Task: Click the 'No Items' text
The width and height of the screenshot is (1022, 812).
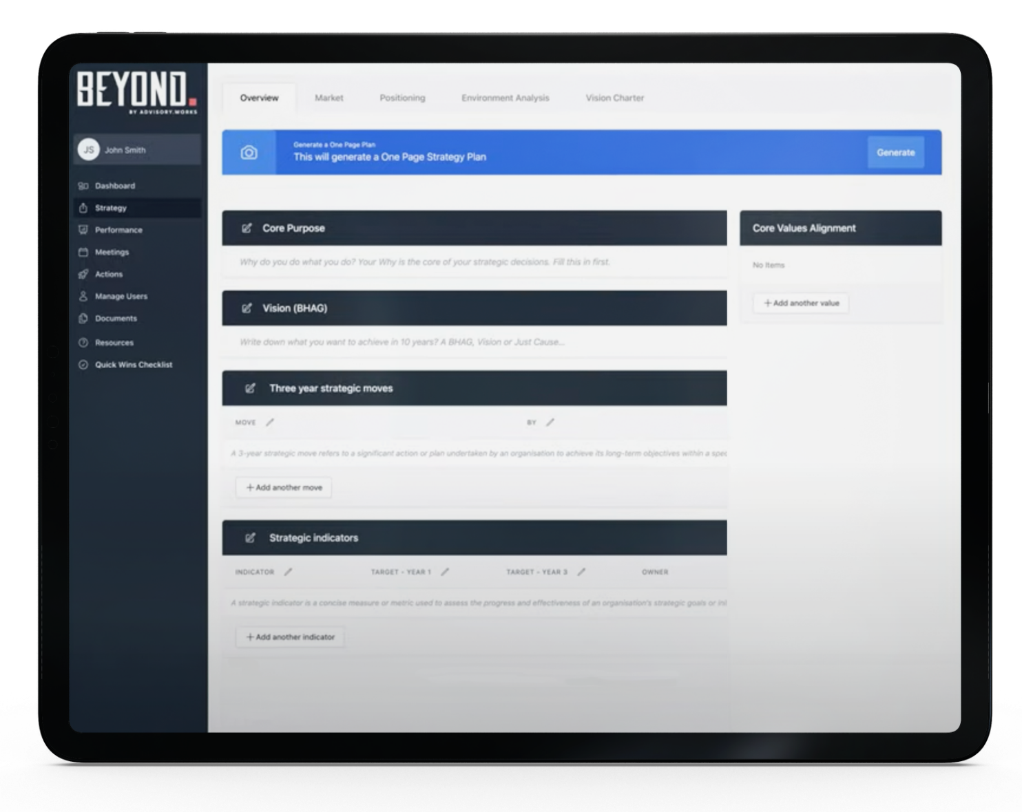Action: (769, 265)
